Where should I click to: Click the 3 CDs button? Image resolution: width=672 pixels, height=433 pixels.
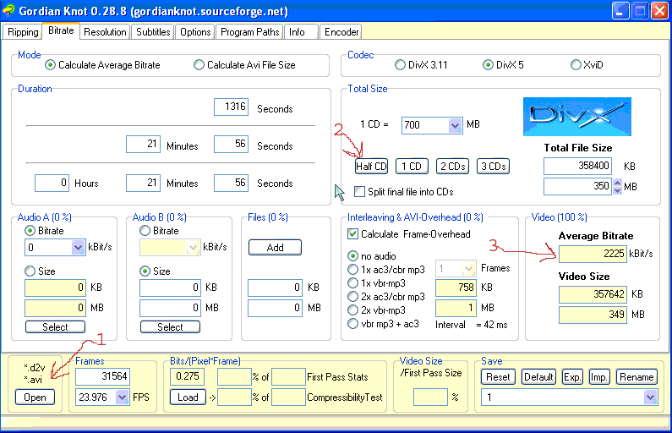pos(494,167)
